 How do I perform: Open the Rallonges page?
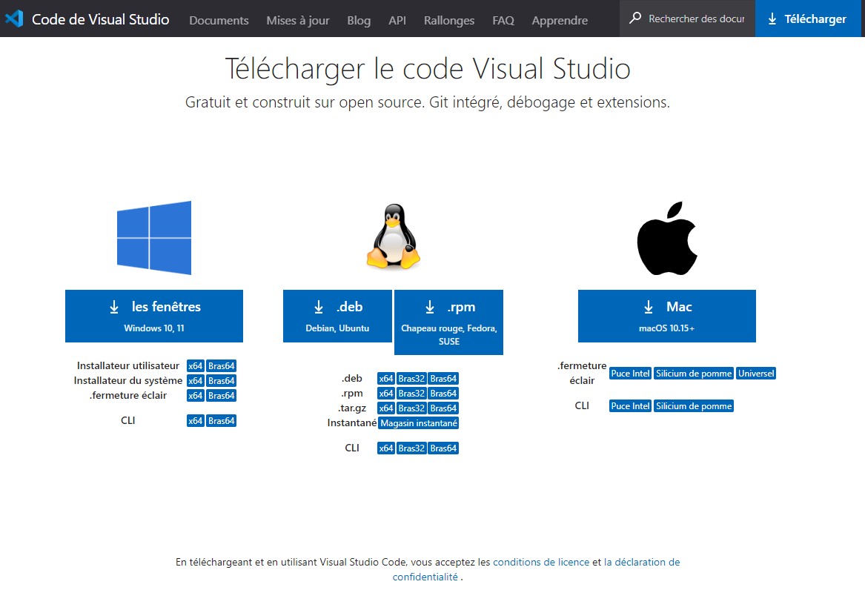[x=449, y=21]
